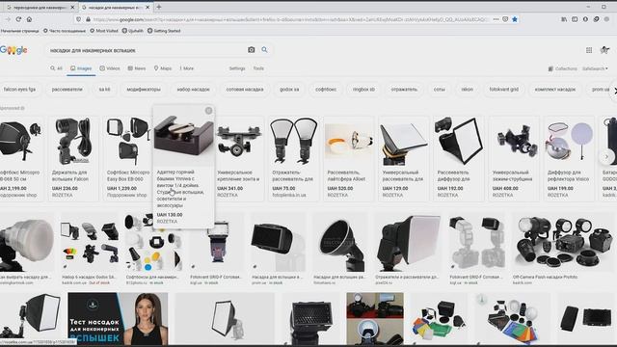Screen dimensions: 617x347
Task: Select the Images search tab
Action: coord(81,68)
